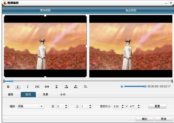Play the selected bracketed segment
This screenshot has width=174, height=123.
pyautogui.click(x=37, y=87)
